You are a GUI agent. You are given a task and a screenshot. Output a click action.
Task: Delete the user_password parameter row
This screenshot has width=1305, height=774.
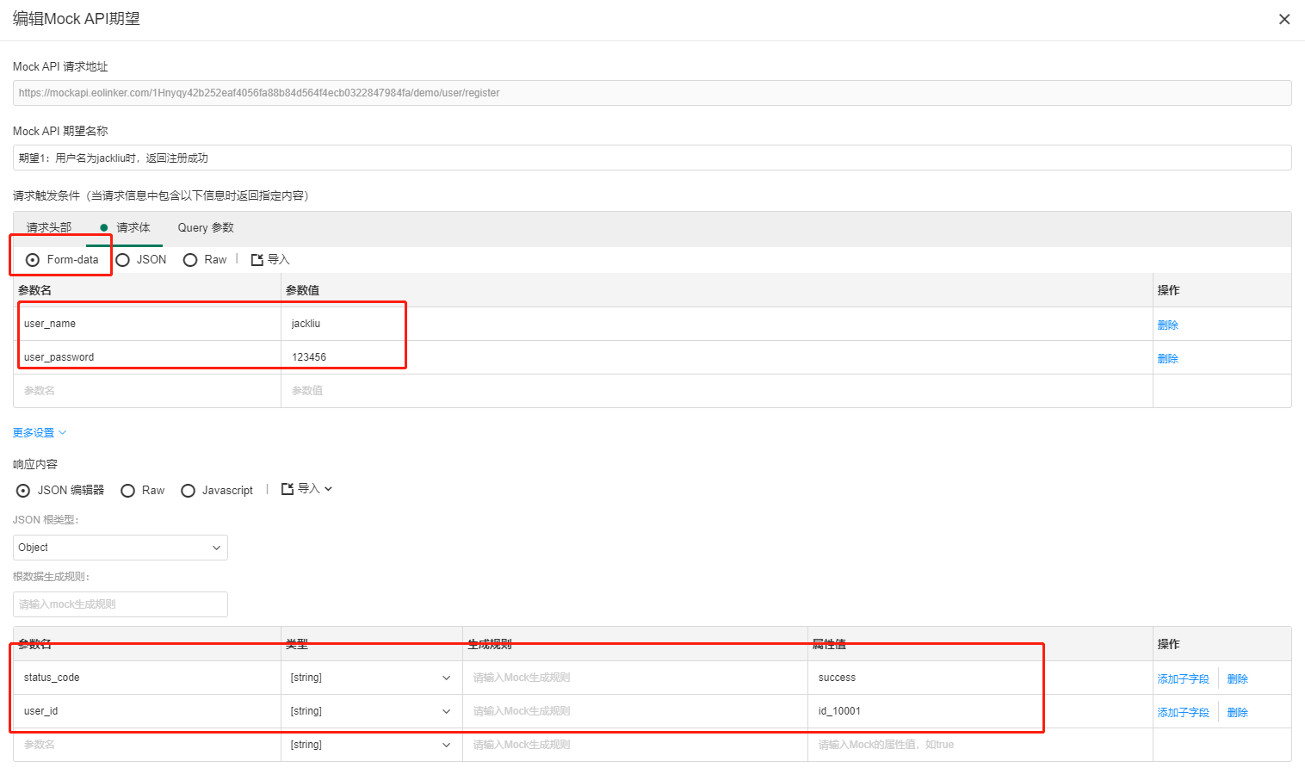point(1167,358)
